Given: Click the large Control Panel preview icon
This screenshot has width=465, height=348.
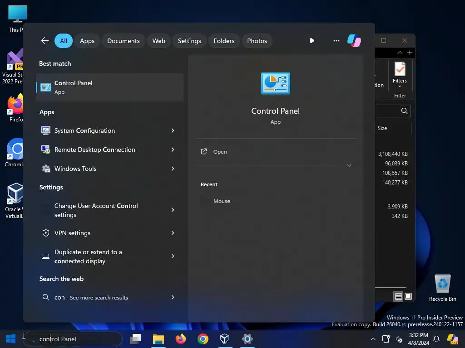Looking at the screenshot, I should click(276, 83).
